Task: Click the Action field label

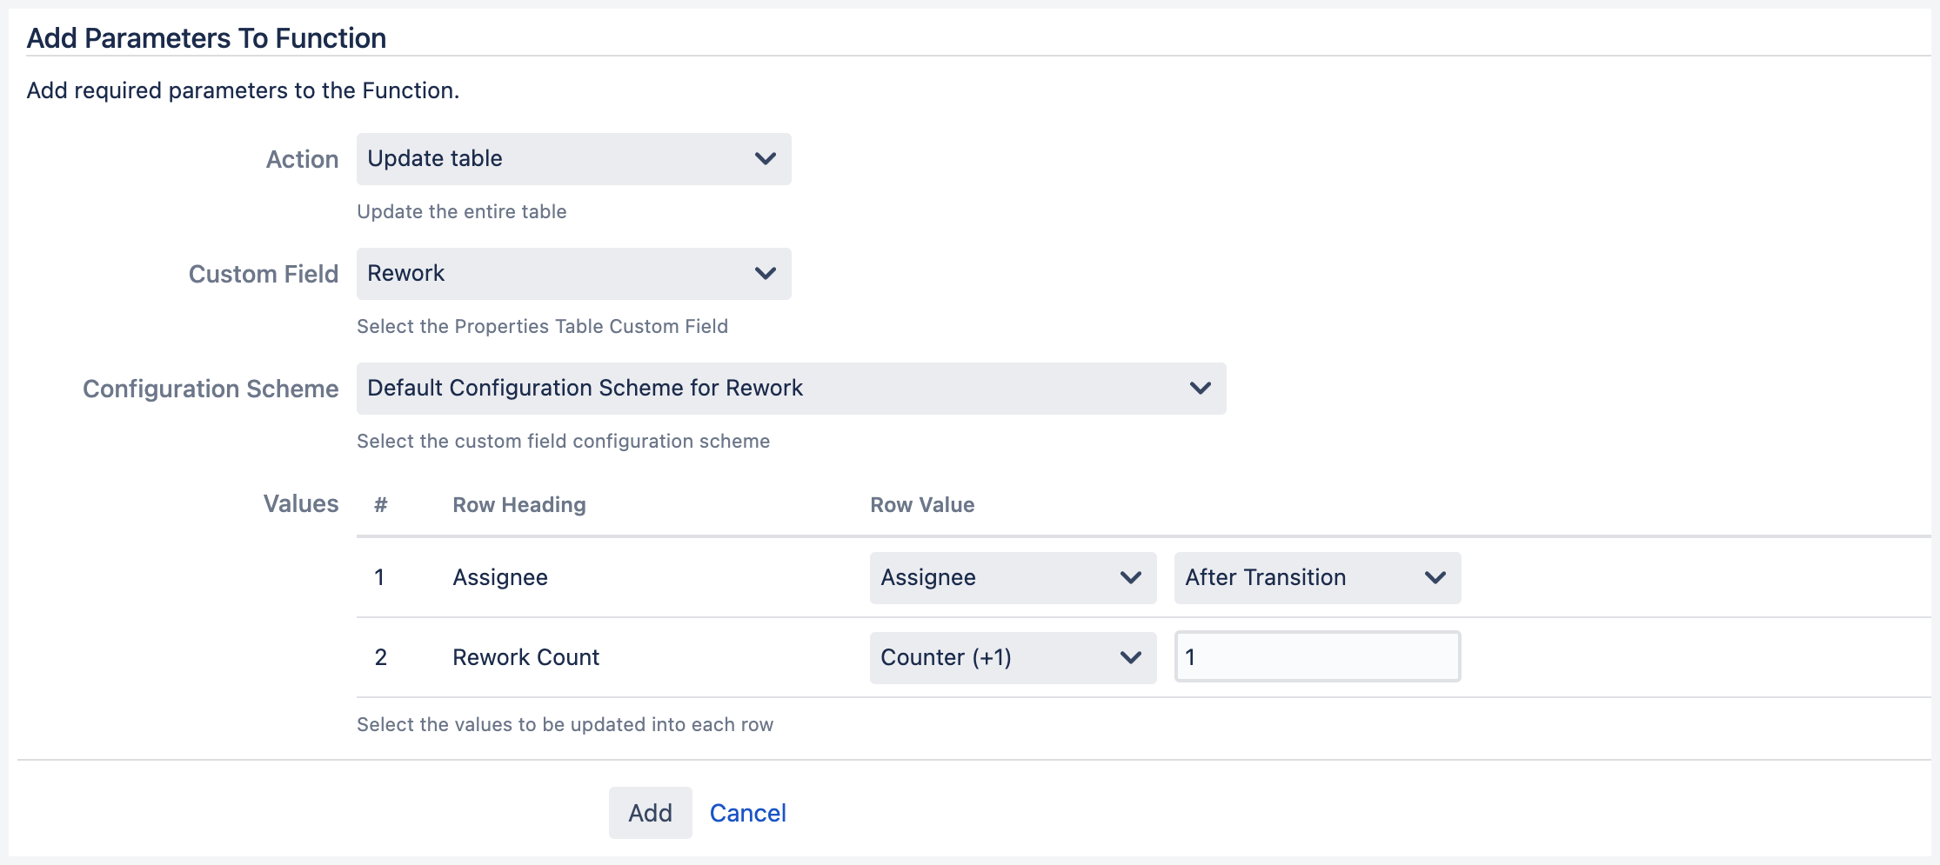Action: coord(302,159)
